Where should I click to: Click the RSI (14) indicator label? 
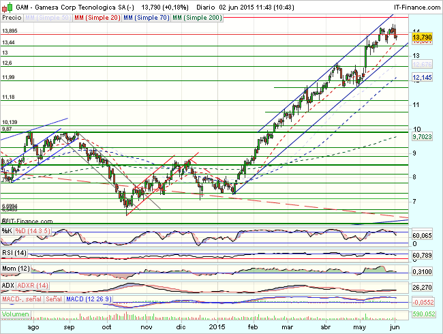pyautogui.click(x=14, y=253)
